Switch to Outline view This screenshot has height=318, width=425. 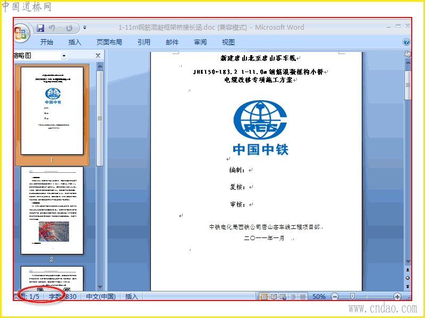click(x=293, y=297)
